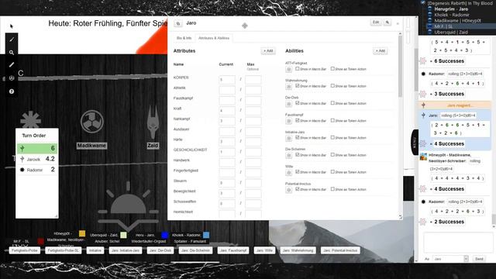
Task: Run the Jaro: Wille macro
Action: 264,250
